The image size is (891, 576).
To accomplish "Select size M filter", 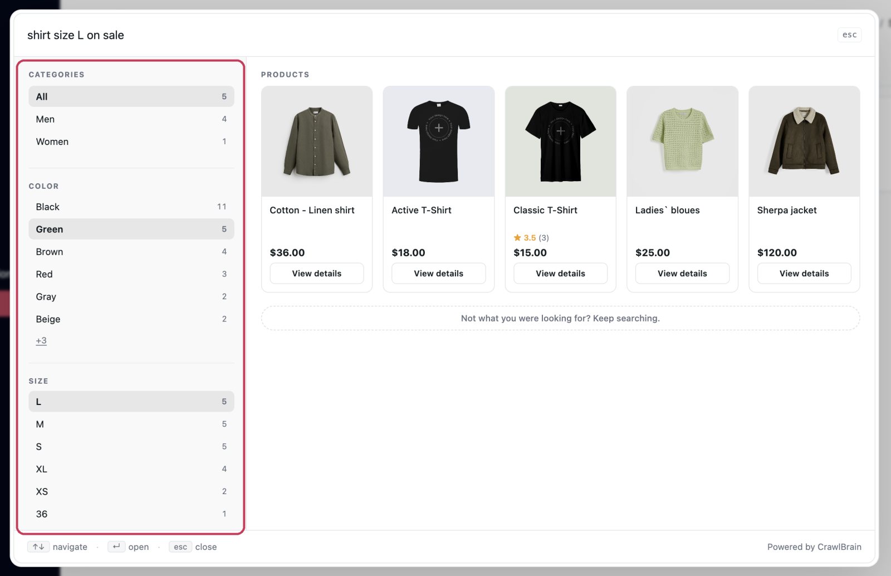I will click(131, 424).
